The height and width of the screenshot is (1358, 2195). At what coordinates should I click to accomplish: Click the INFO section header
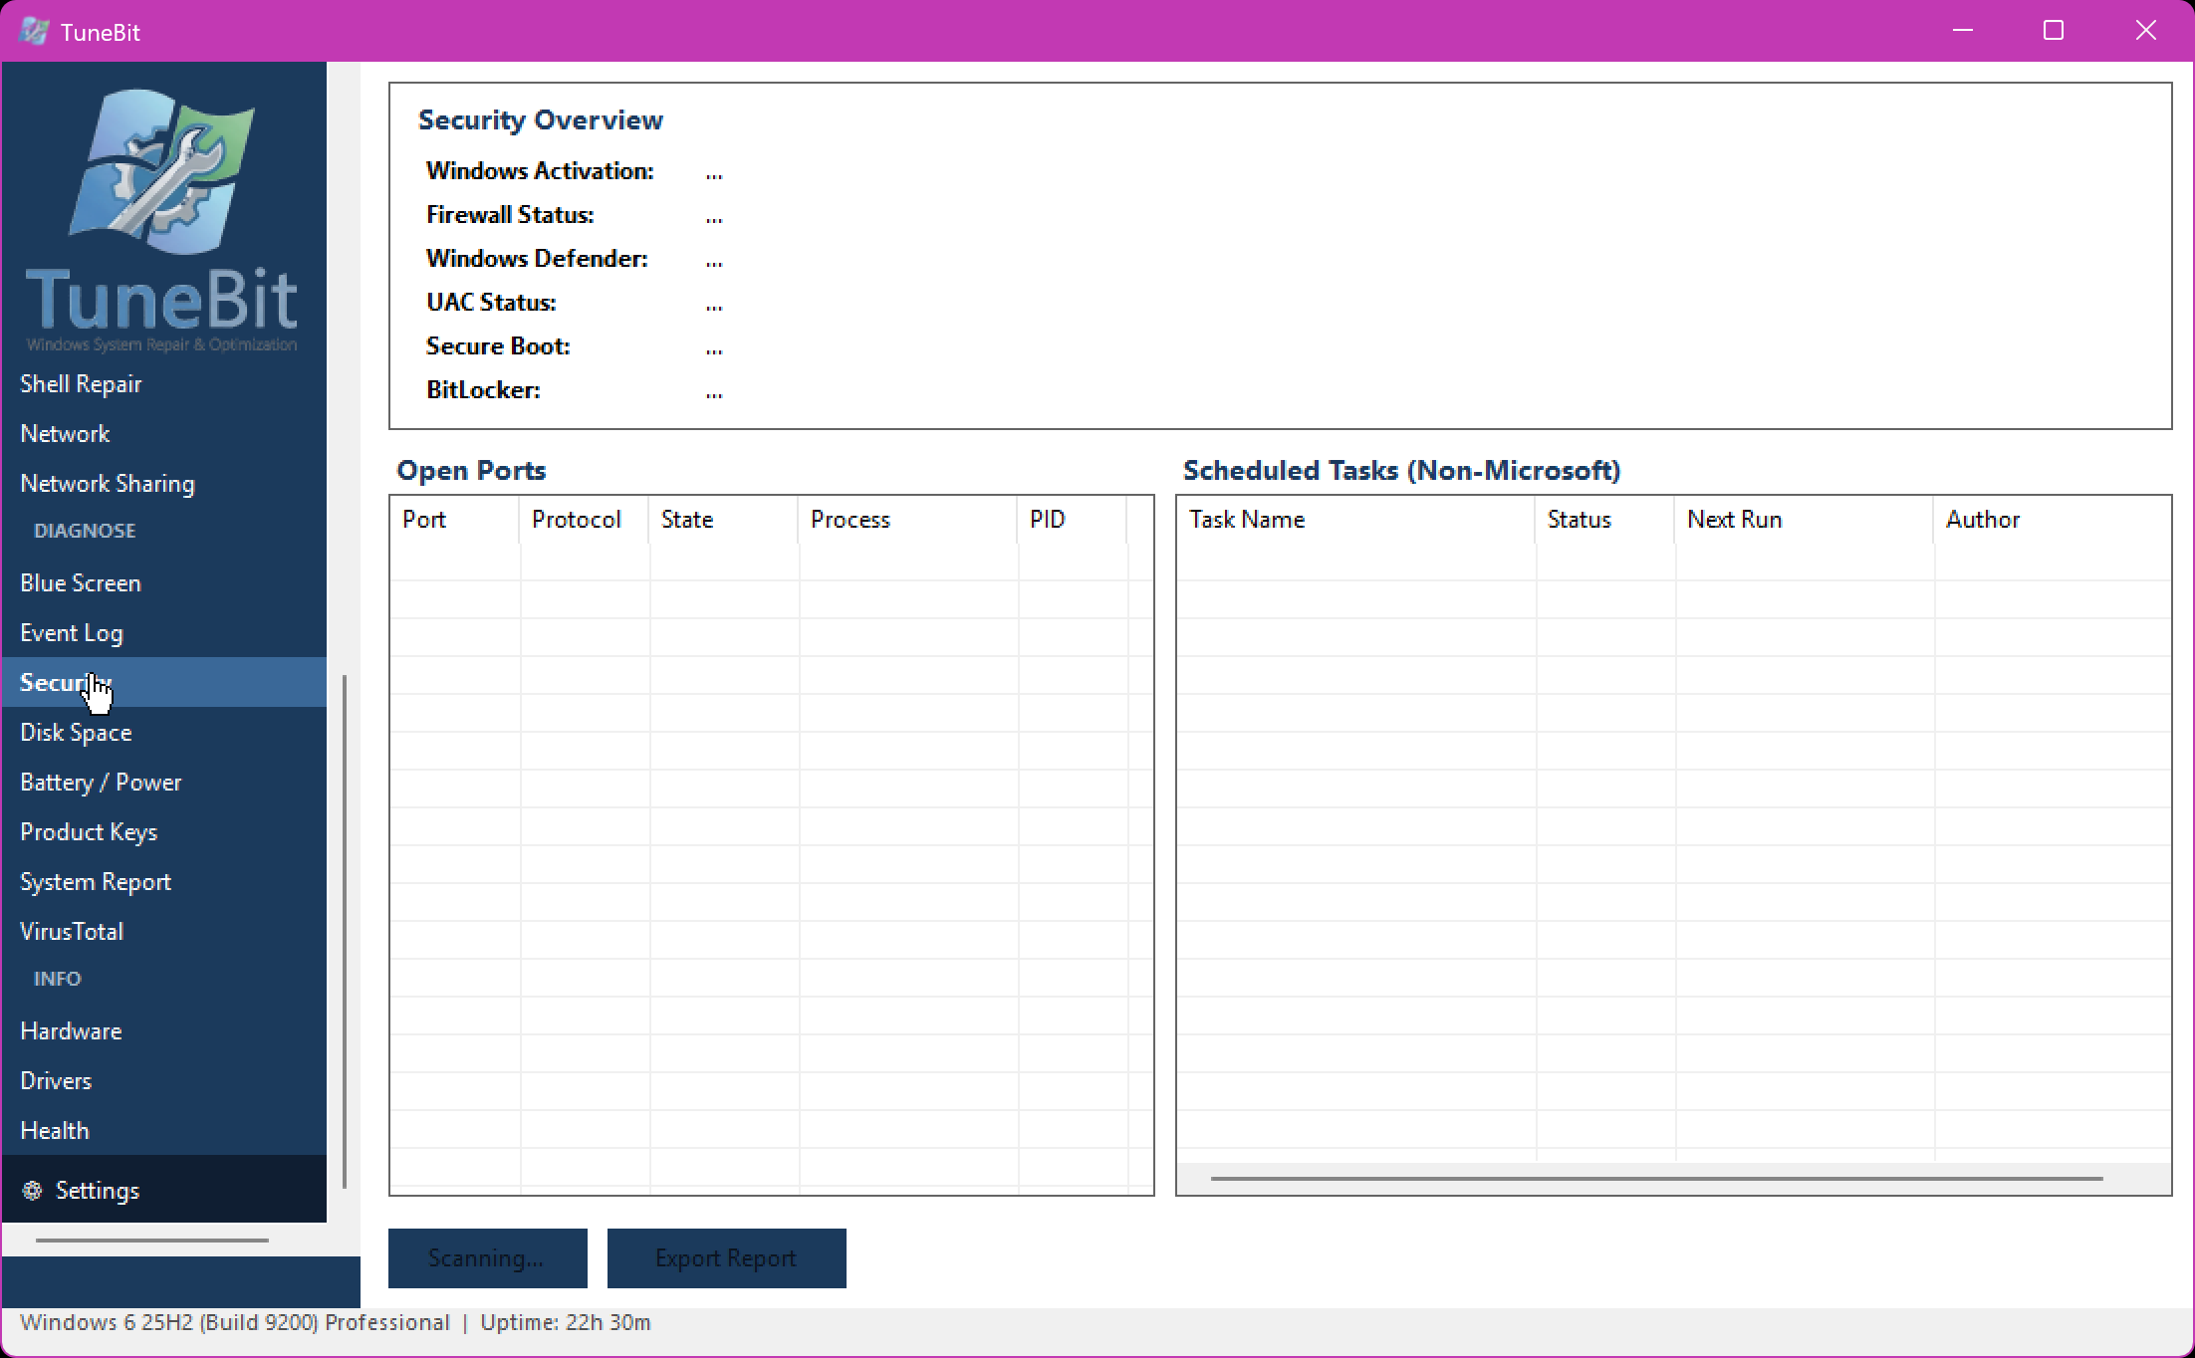point(58,980)
